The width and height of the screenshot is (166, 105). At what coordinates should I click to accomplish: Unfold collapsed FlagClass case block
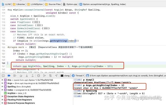36,22
